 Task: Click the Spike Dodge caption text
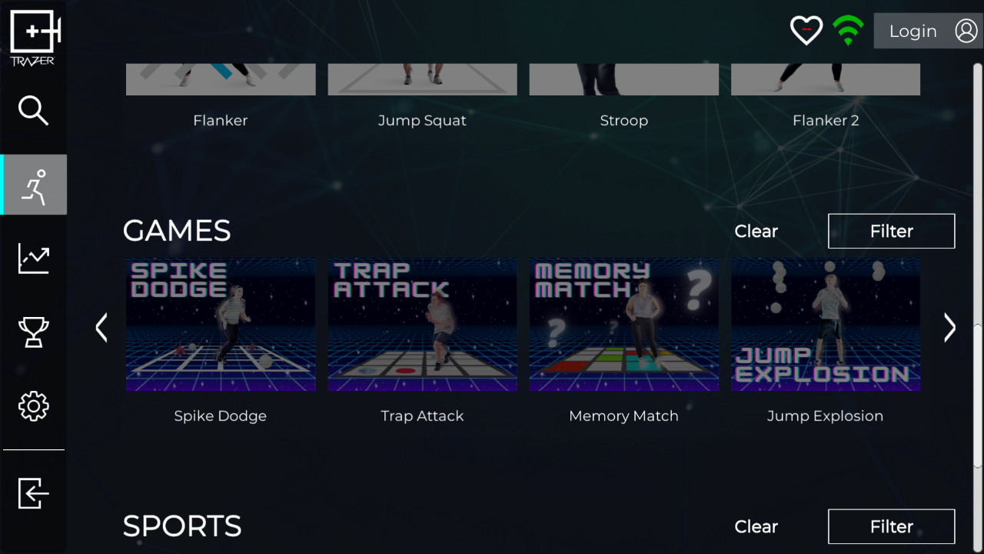[x=221, y=416]
